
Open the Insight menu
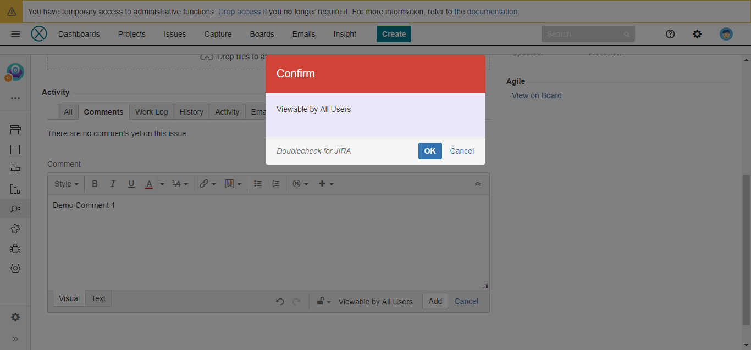point(345,34)
